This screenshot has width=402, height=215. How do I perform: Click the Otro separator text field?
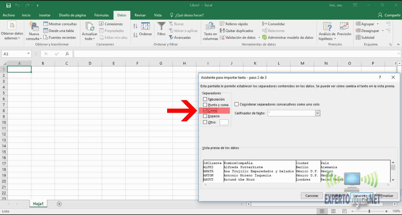coord(224,122)
